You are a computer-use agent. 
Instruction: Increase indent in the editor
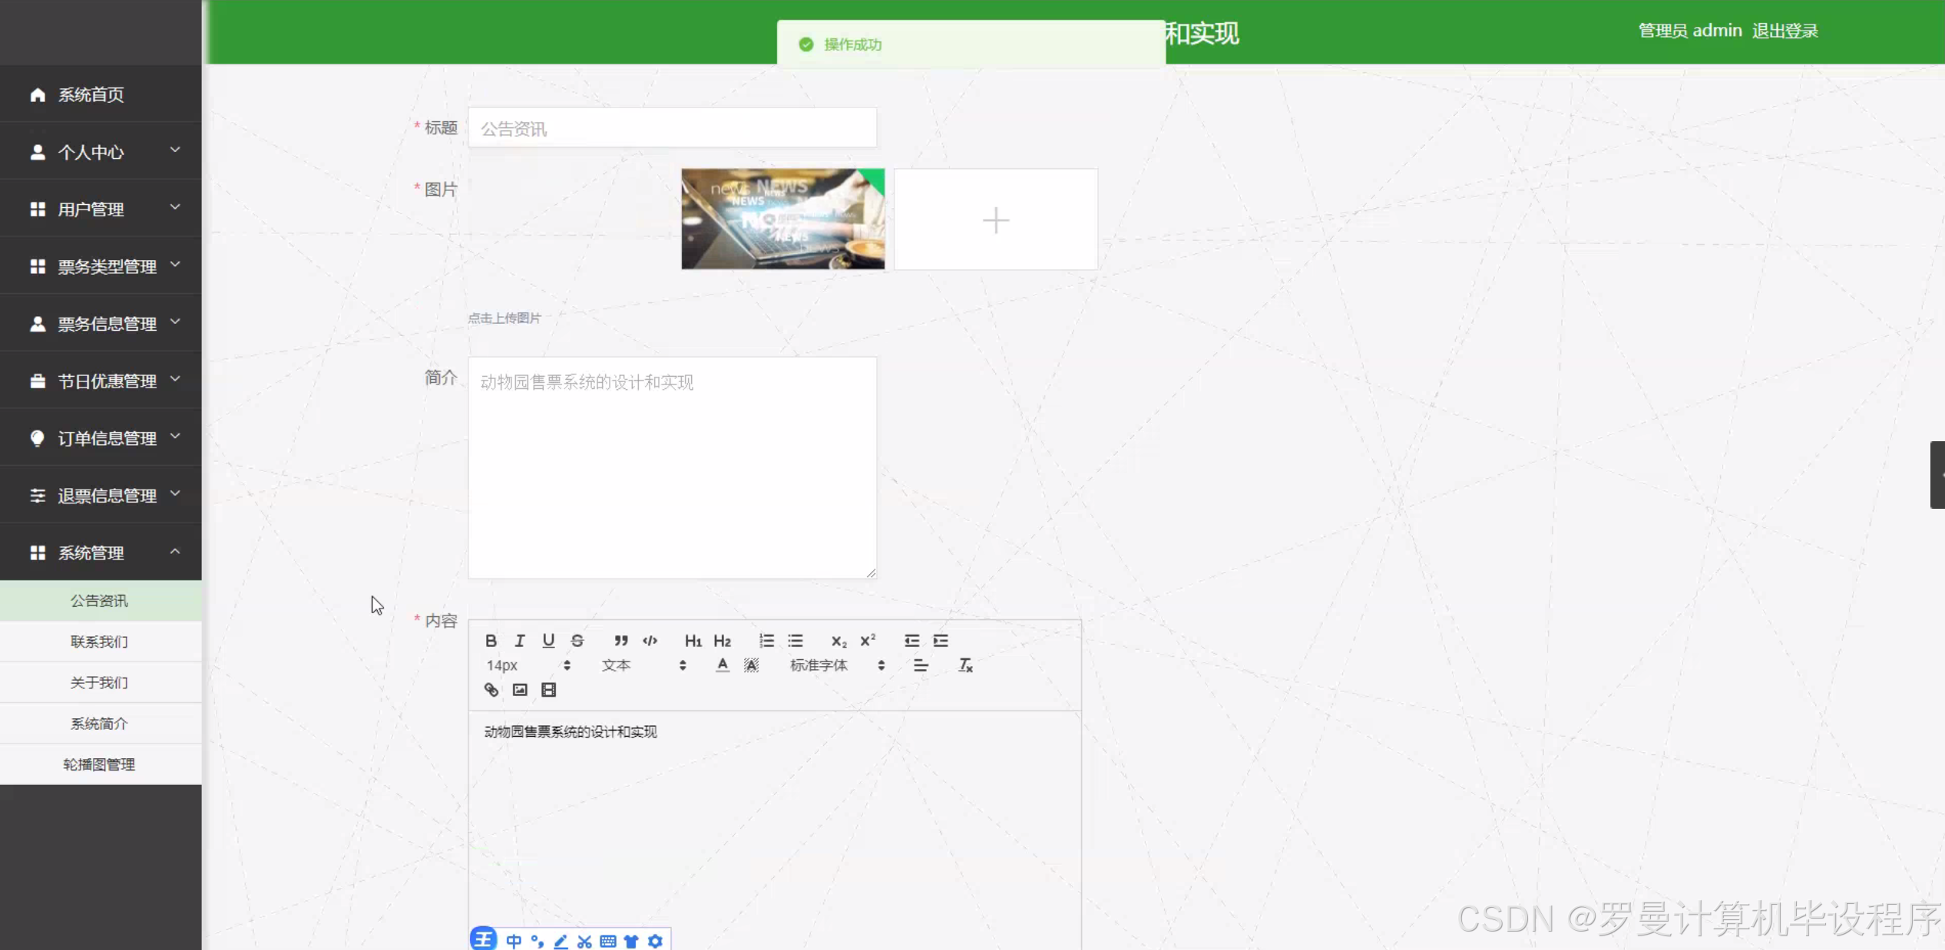pyautogui.click(x=941, y=641)
